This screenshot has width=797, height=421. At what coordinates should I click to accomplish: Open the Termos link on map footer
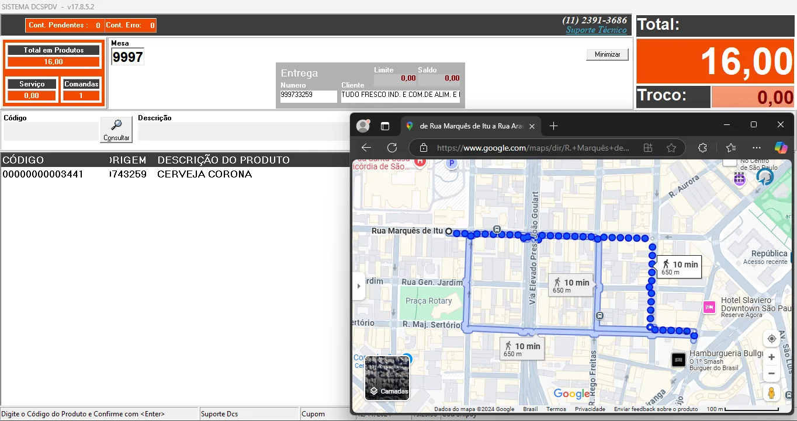(x=556, y=409)
